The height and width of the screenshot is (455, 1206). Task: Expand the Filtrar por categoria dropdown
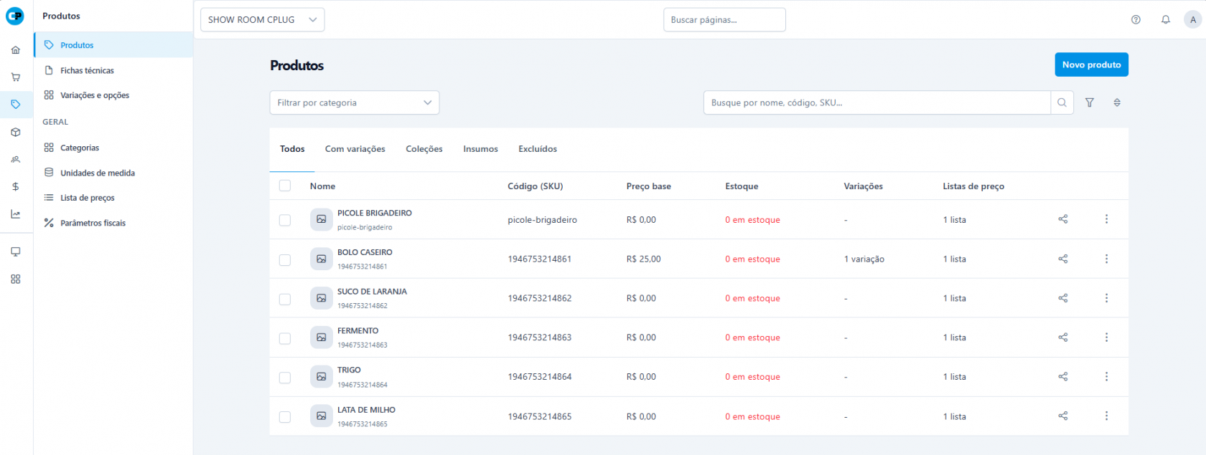click(354, 102)
